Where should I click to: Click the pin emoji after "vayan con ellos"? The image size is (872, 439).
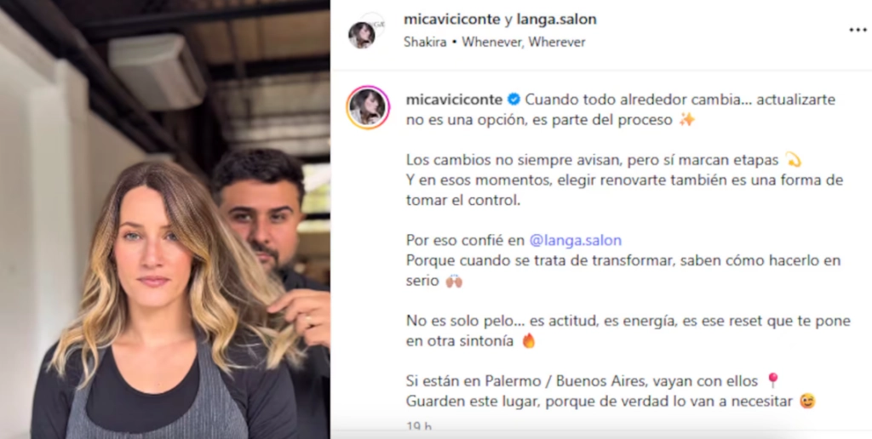[772, 380]
